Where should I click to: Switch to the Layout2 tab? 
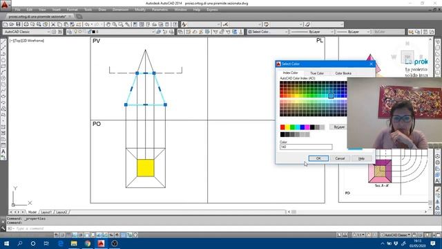tap(61, 212)
